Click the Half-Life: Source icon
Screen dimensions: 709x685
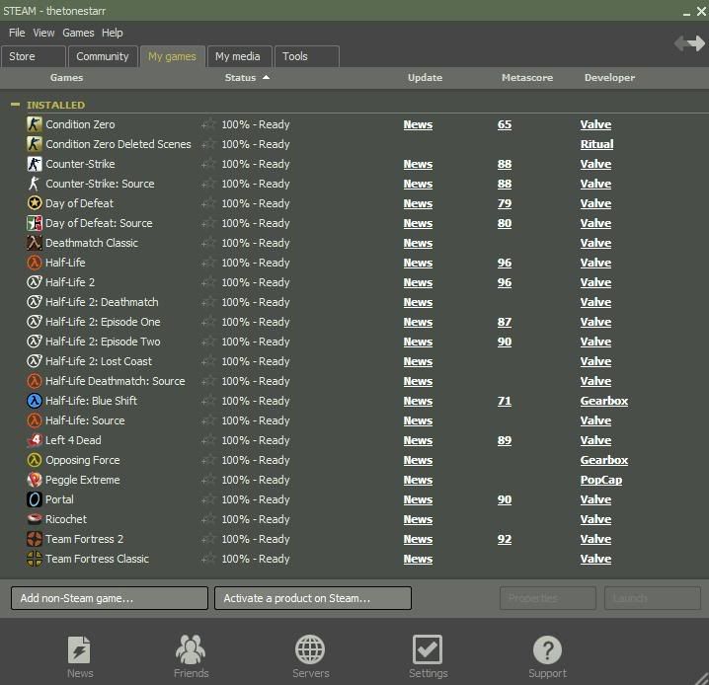point(34,420)
